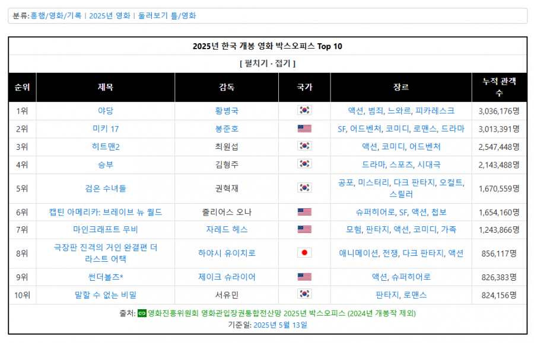The height and width of the screenshot is (343, 534).
Task: Click the 첩보 genre link
Action: coord(438,213)
